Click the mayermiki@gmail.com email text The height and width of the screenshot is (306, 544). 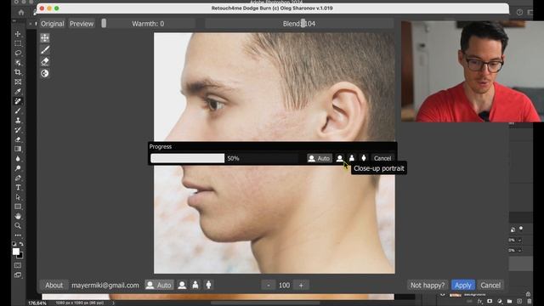(105, 286)
